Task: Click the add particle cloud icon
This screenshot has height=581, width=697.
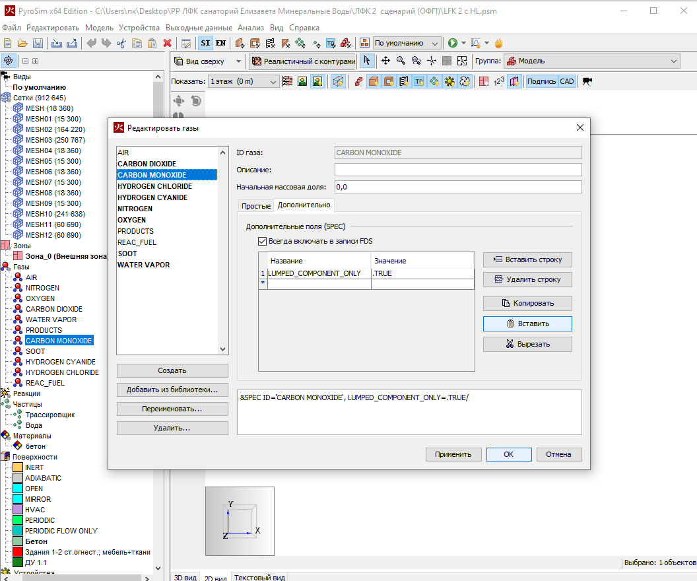Action: tap(300, 43)
